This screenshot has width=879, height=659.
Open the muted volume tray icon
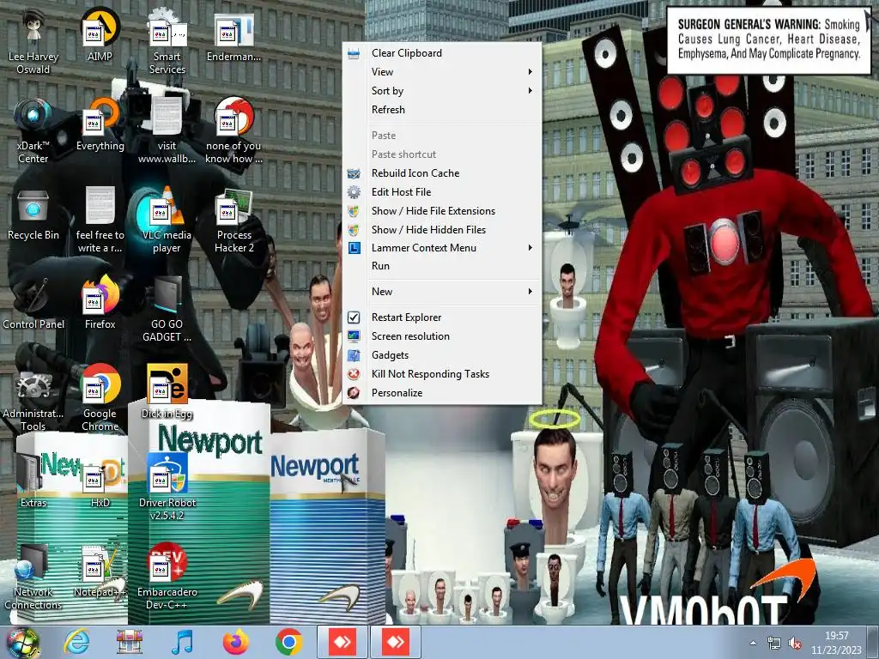(795, 644)
